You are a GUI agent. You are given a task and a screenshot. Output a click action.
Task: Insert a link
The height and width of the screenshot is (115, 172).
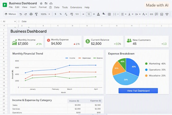tap(152, 14)
